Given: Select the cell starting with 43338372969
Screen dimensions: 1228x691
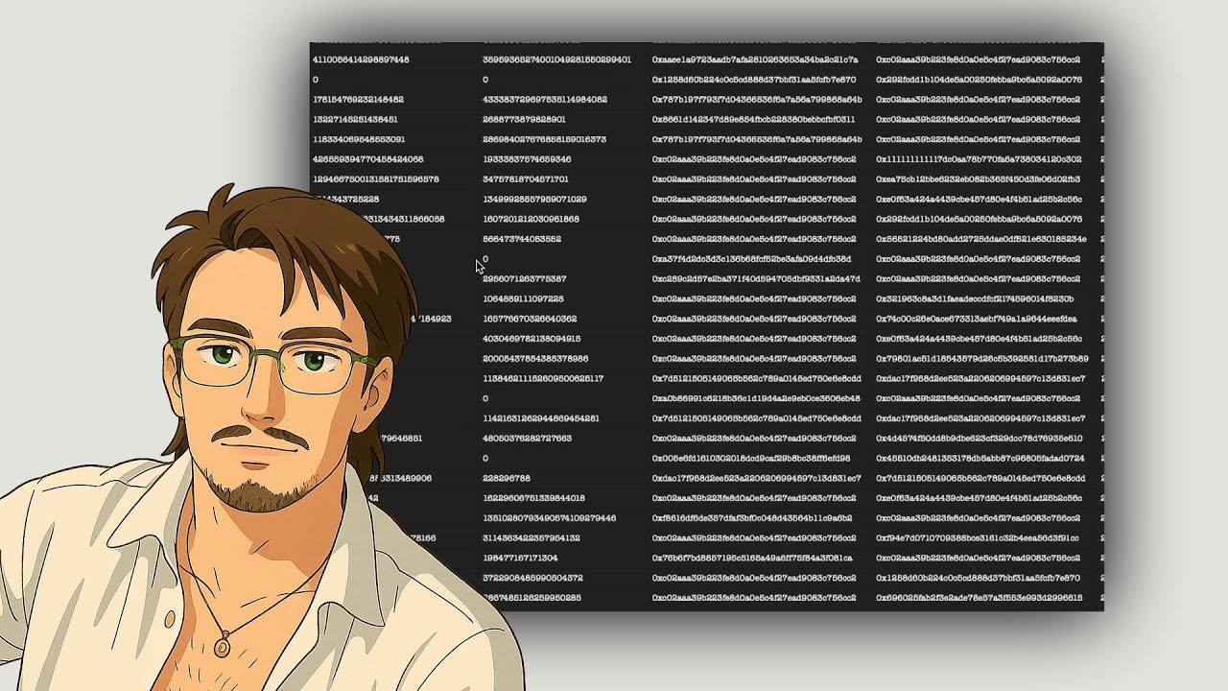Looking at the screenshot, I should (x=545, y=100).
